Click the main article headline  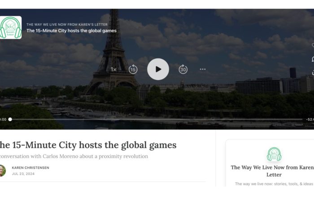click(88, 145)
